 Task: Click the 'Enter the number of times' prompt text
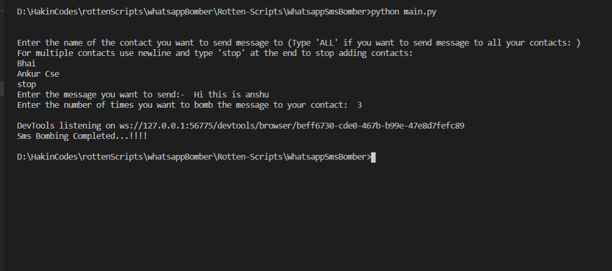click(x=182, y=105)
